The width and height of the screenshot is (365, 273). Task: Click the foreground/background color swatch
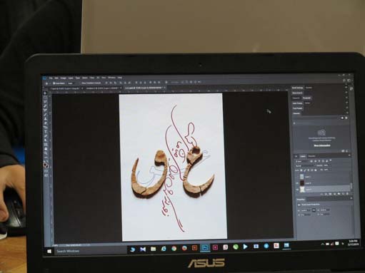click(46, 165)
